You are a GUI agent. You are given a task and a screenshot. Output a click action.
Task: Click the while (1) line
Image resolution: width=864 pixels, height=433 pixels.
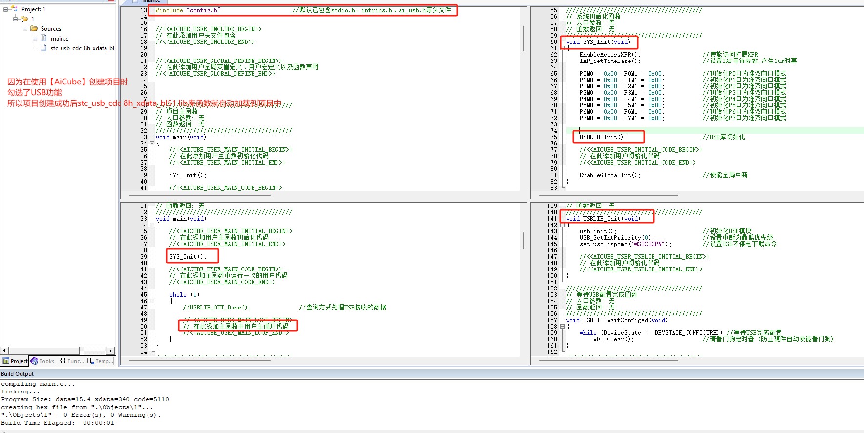[x=184, y=295]
